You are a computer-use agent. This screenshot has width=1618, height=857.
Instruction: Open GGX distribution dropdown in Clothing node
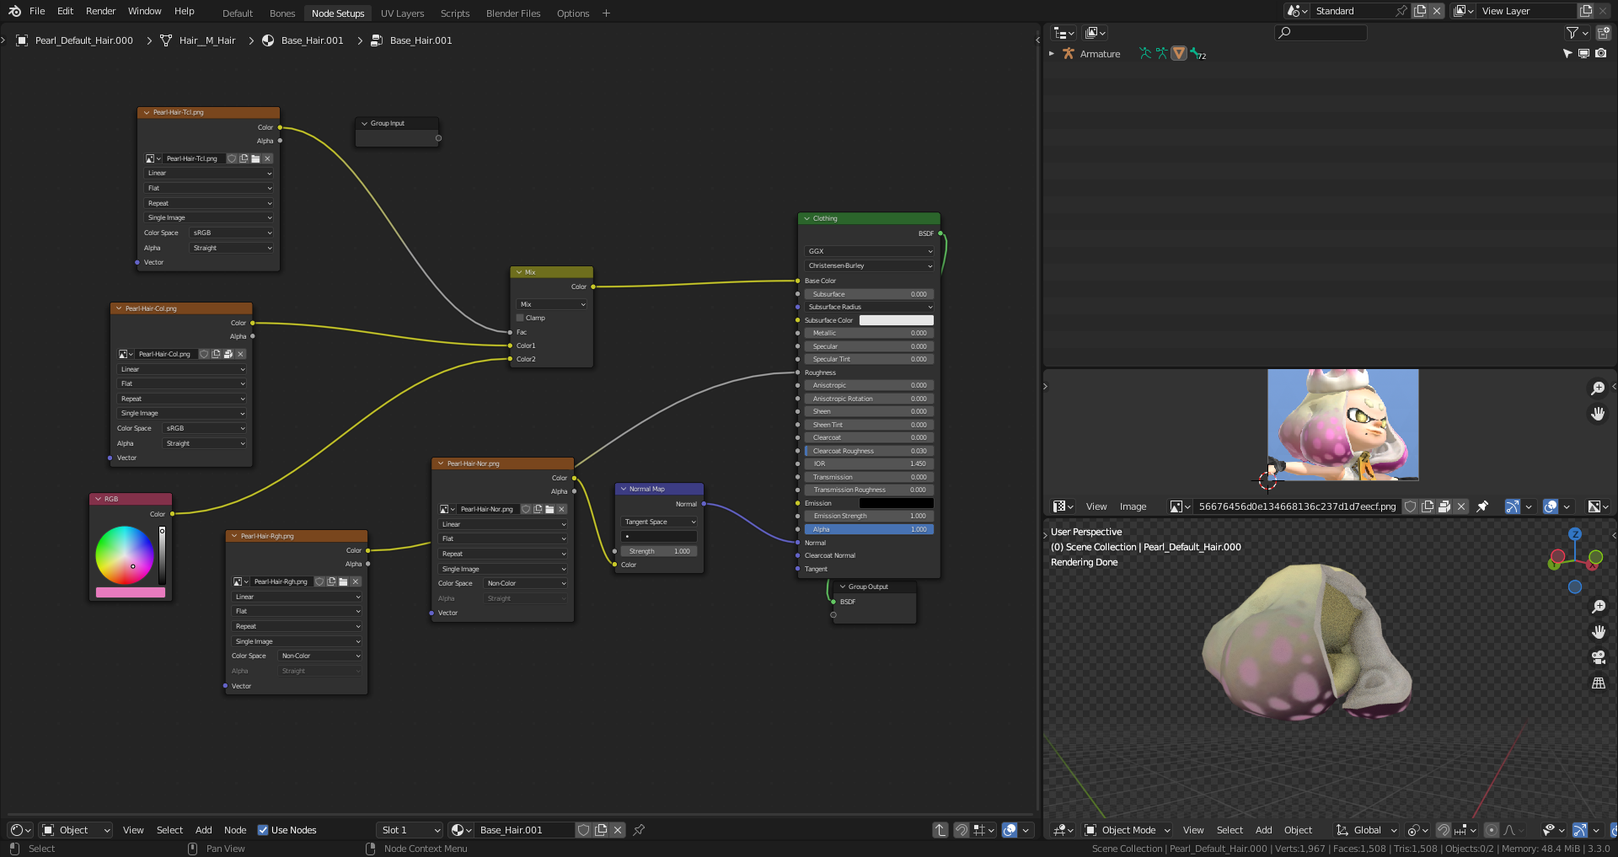pyautogui.click(x=869, y=251)
